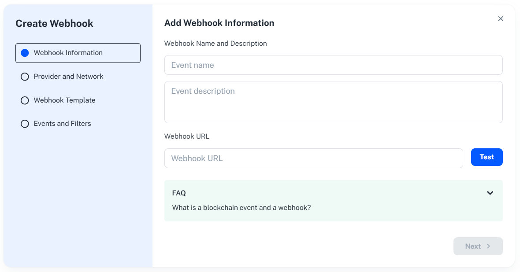520x272 pixels.
Task: Click into the Event description text area
Action: [333, 102]
